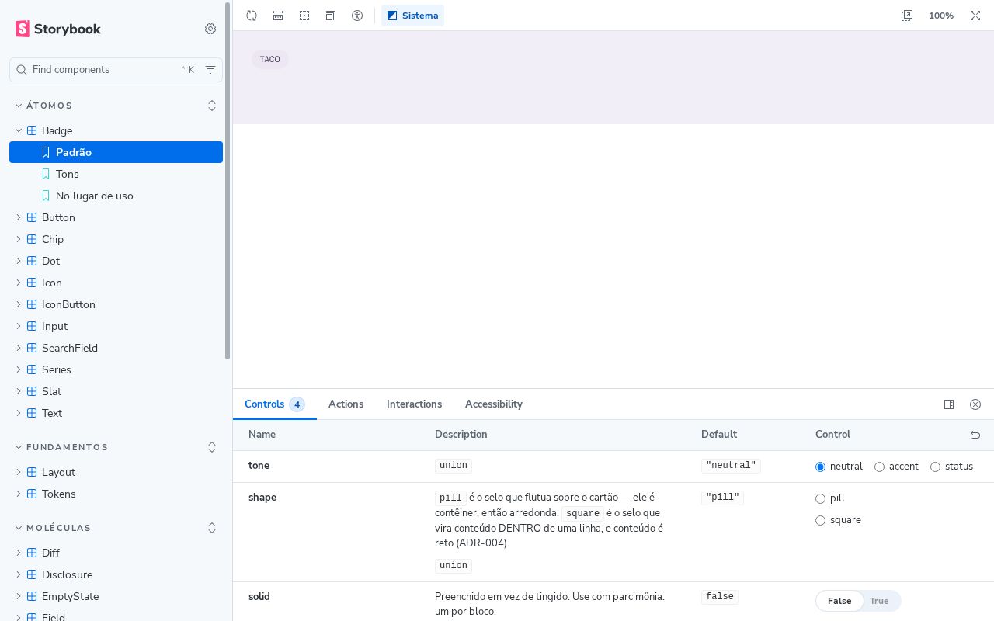
Task: Expand all under FUNDAMENTOS
Action: pyautogui.click(x=212, y=447)
